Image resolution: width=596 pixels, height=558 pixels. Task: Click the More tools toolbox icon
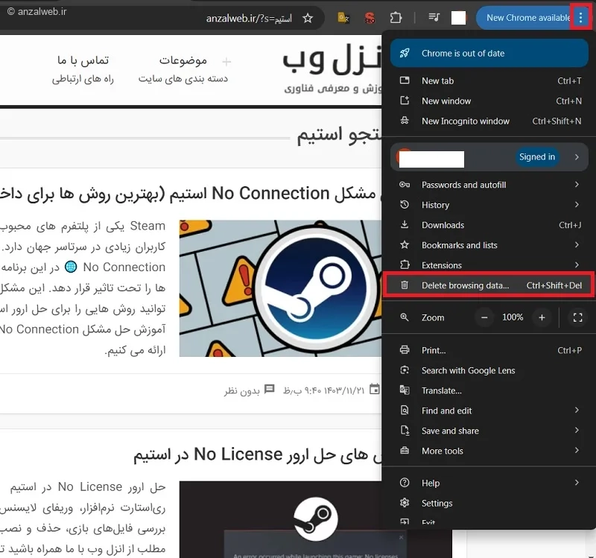coord(405,451)
